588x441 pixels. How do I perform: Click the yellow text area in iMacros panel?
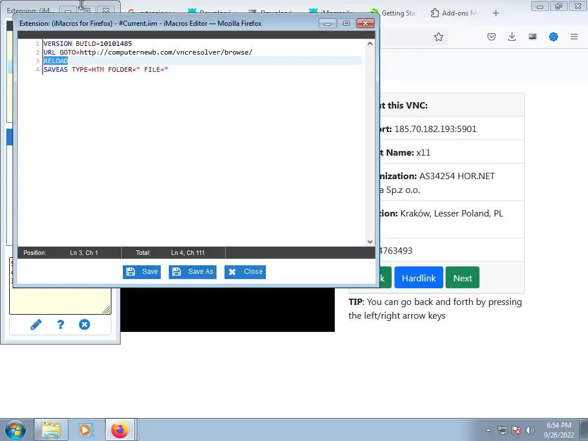pos(60,301)
